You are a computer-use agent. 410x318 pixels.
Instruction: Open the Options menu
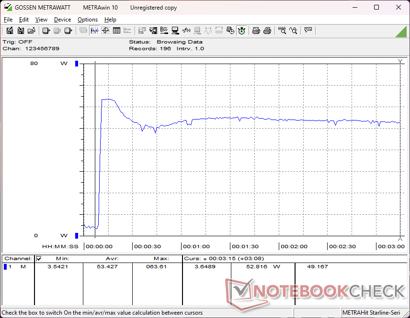(x=88, y=20)
